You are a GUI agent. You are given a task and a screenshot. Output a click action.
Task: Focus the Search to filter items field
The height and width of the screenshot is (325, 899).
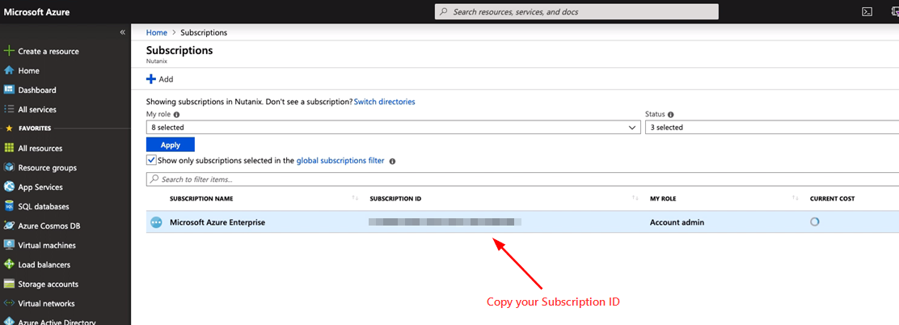[522, 179]
